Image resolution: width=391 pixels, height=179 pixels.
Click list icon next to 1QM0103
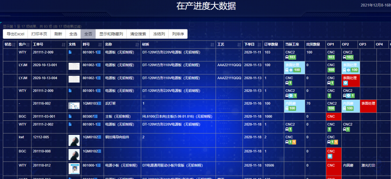[x=100, y=103]
